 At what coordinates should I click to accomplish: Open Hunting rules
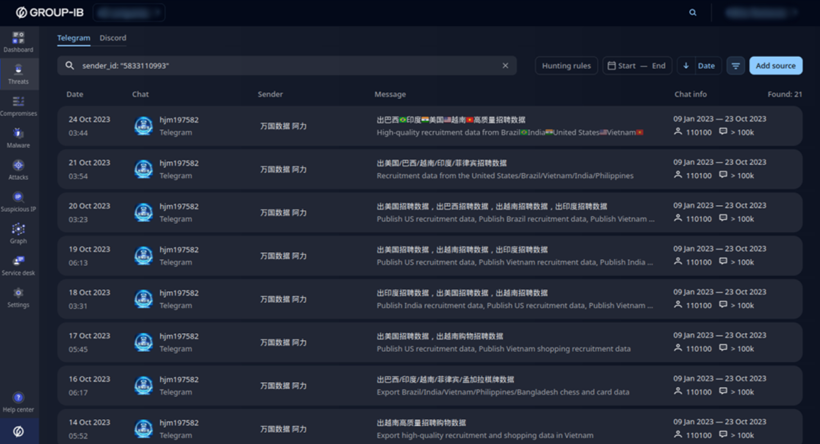point(566,65)
